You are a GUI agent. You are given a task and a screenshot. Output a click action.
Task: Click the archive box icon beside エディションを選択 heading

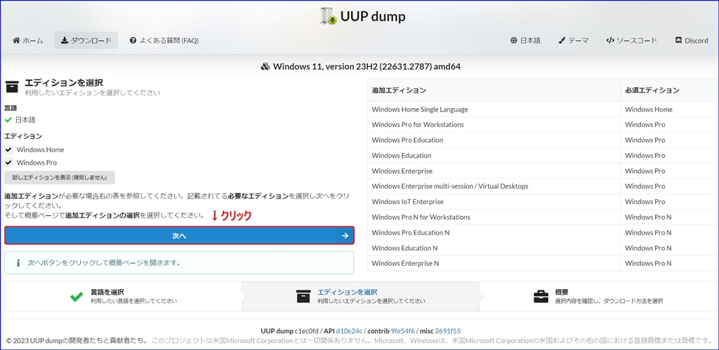coord(12,87)
